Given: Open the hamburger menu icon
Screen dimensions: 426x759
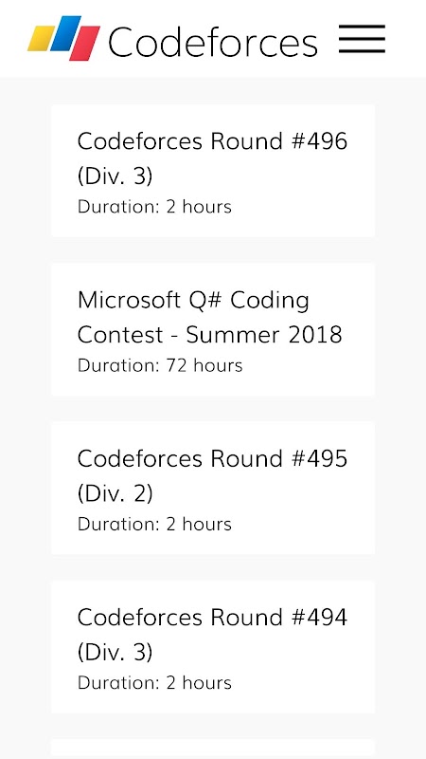Looking at the screenshot, I should click(362, 39).
